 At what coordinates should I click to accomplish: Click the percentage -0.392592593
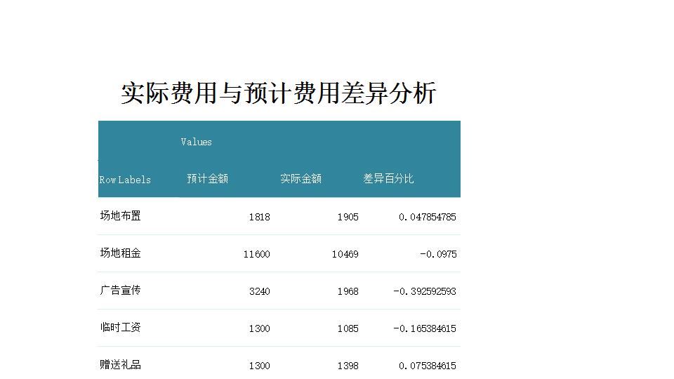[425, 291]
